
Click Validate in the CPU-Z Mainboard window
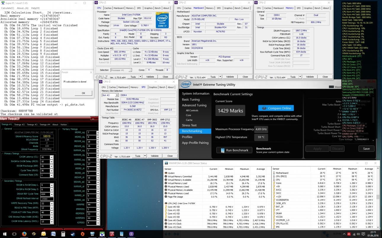pos(230,77)
